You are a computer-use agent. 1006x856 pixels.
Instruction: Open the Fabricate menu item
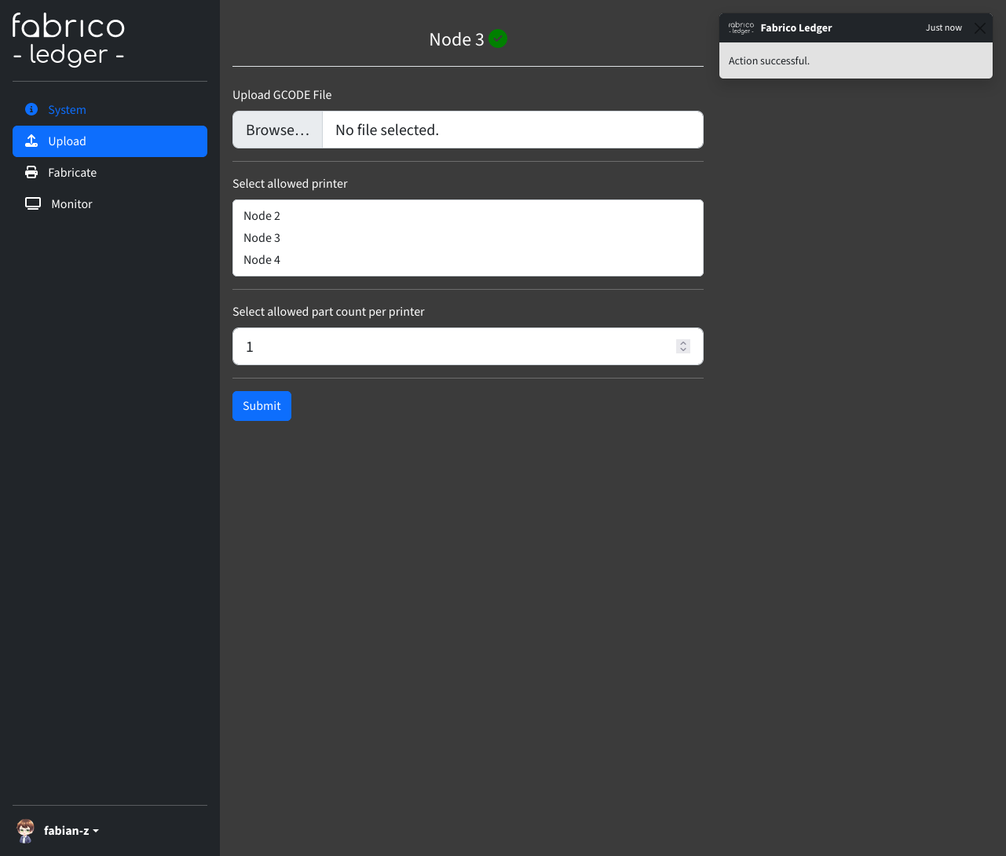coord(110,173)
